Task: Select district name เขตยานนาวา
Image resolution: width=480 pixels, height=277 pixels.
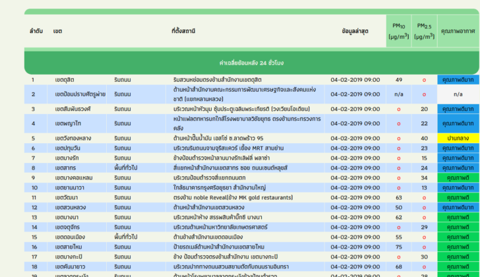Action: tap(69, 187)
